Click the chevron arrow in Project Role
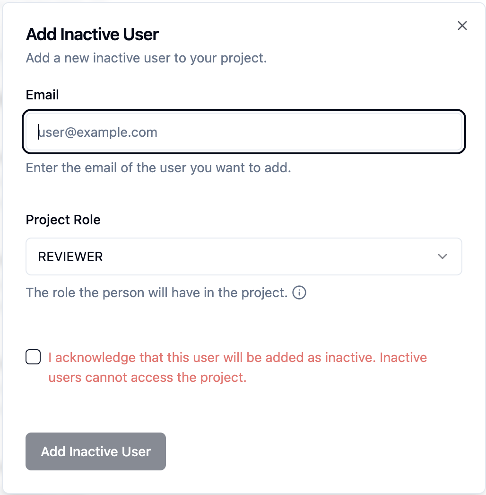Image resolution: width=486 pixels, height=495 pixels. [443, 256]
